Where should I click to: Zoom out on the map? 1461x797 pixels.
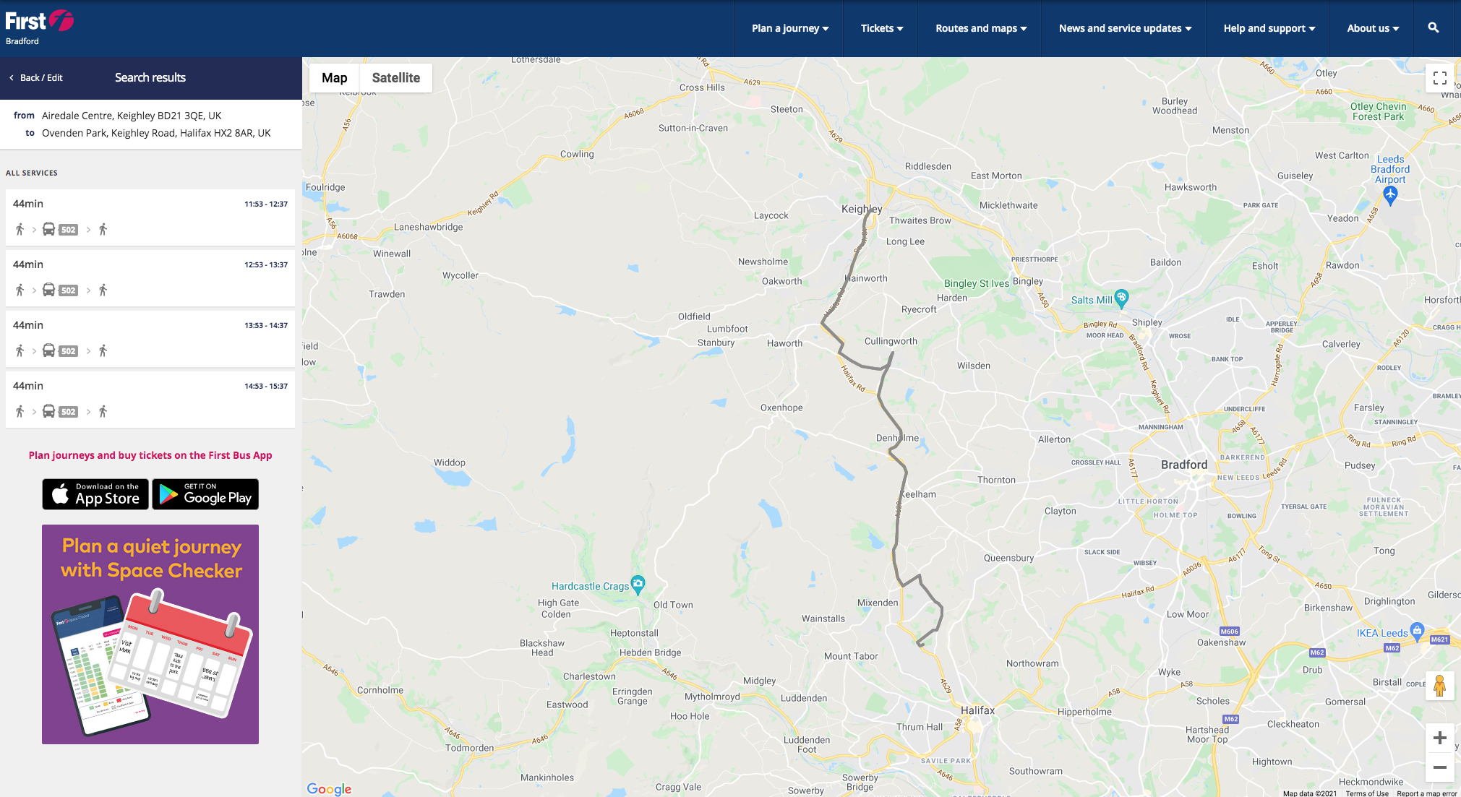tap(1439, 767)
